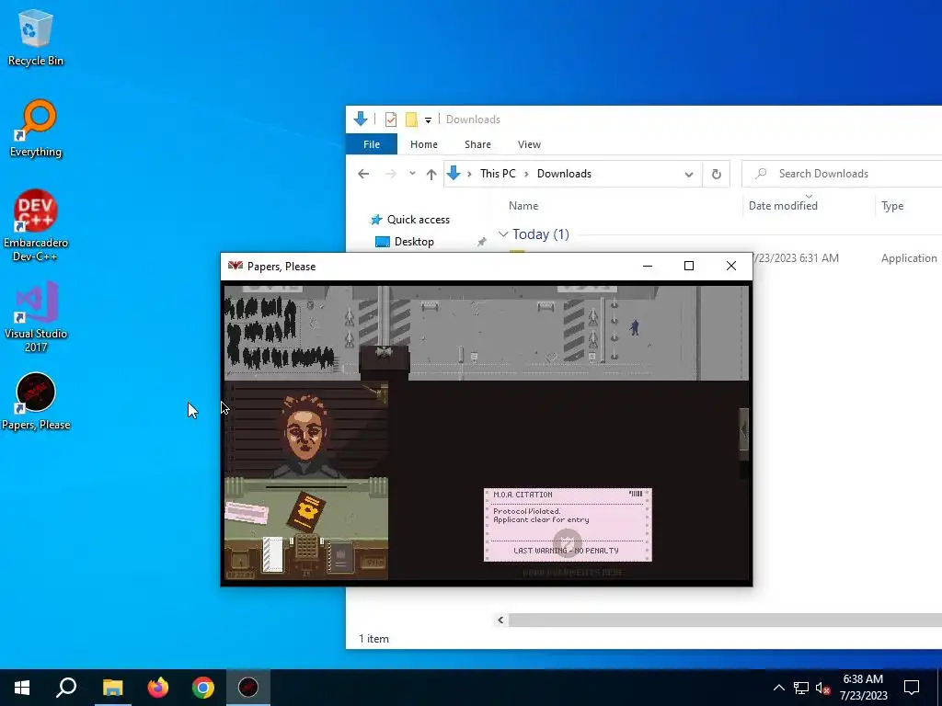Image resolution: width=942 pixels, height=706 pixels.
Task: Click the forward navigation arrow in Explorer
Action: (x=390, y=174)
